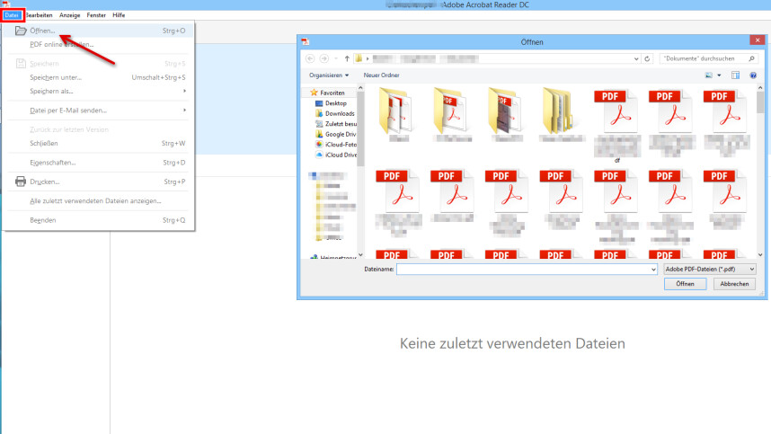Open the Bearbeiten menu
Image resolution: width=771 pixels, height=434 pixels.
pyautogui.click(x=39, y=15)
